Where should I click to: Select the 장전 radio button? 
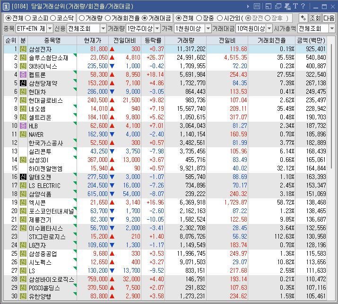coord(248,18)
